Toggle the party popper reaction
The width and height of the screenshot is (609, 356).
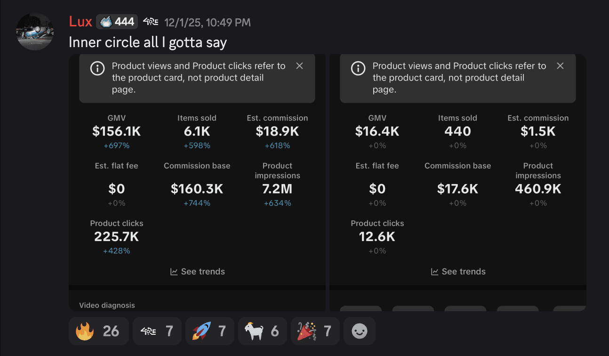(315, 331)
